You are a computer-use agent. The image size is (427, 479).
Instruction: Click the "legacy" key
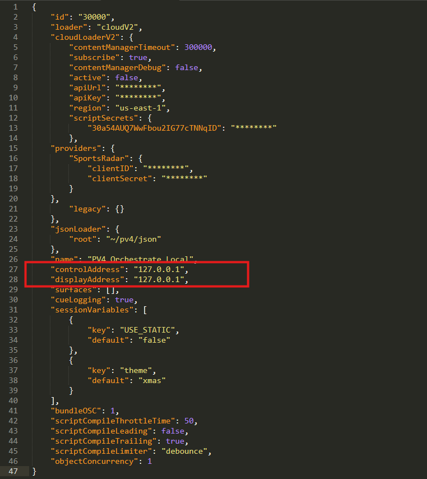pos(87,209)
